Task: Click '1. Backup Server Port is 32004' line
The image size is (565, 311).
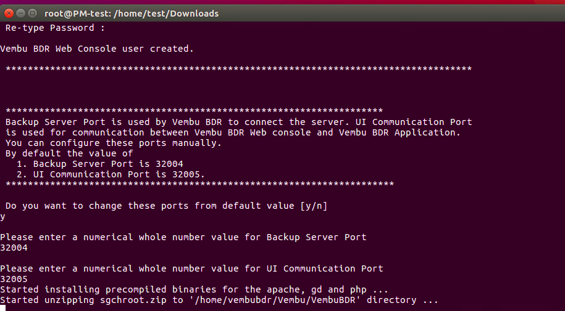Action: 100,164
